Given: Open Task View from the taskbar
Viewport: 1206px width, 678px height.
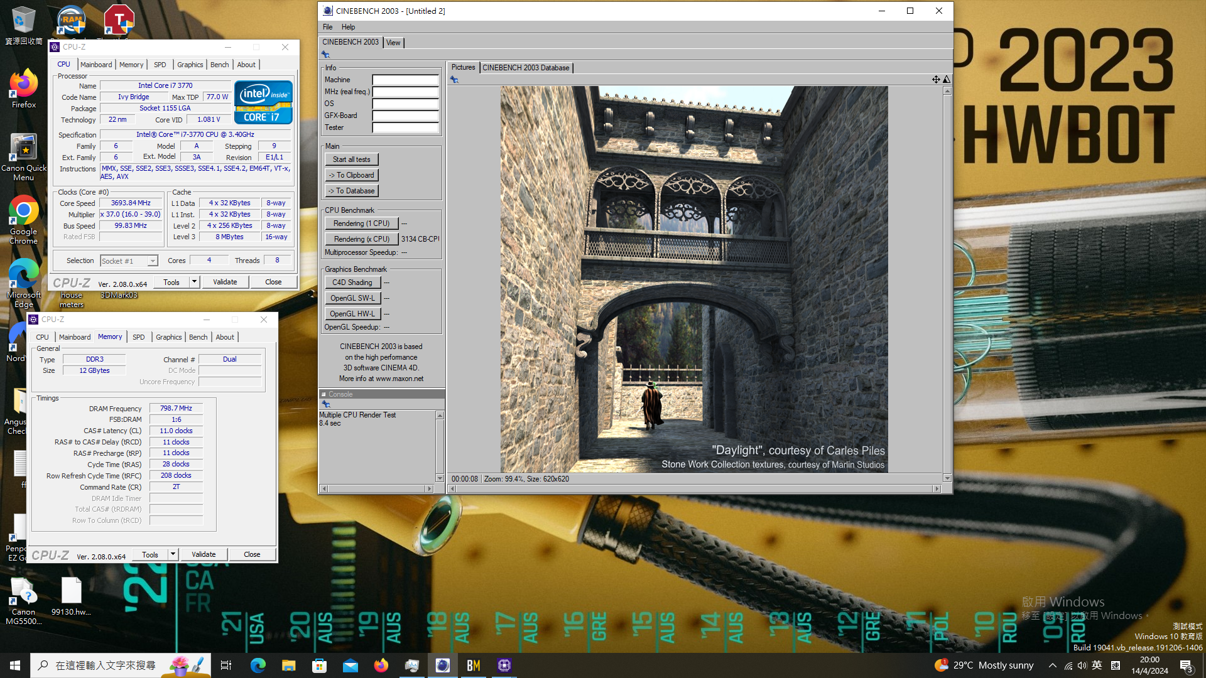Looking at the screenshot, I should (226, 665).
